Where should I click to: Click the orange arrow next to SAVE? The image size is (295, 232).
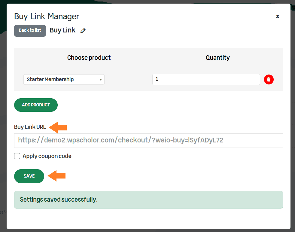(57, 176)
